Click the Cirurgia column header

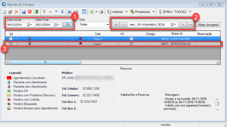click(157, 34)
